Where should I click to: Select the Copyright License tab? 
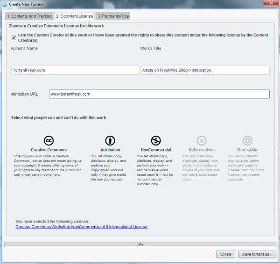[75, 16]
